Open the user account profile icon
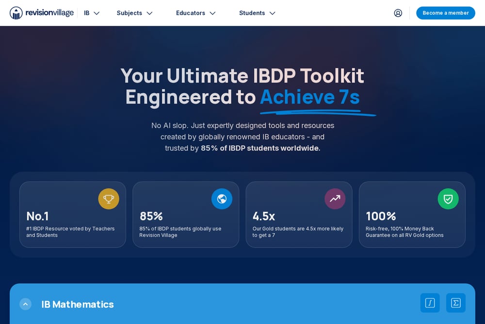This screenshot has height=324, width=485. tap(398, 13)
